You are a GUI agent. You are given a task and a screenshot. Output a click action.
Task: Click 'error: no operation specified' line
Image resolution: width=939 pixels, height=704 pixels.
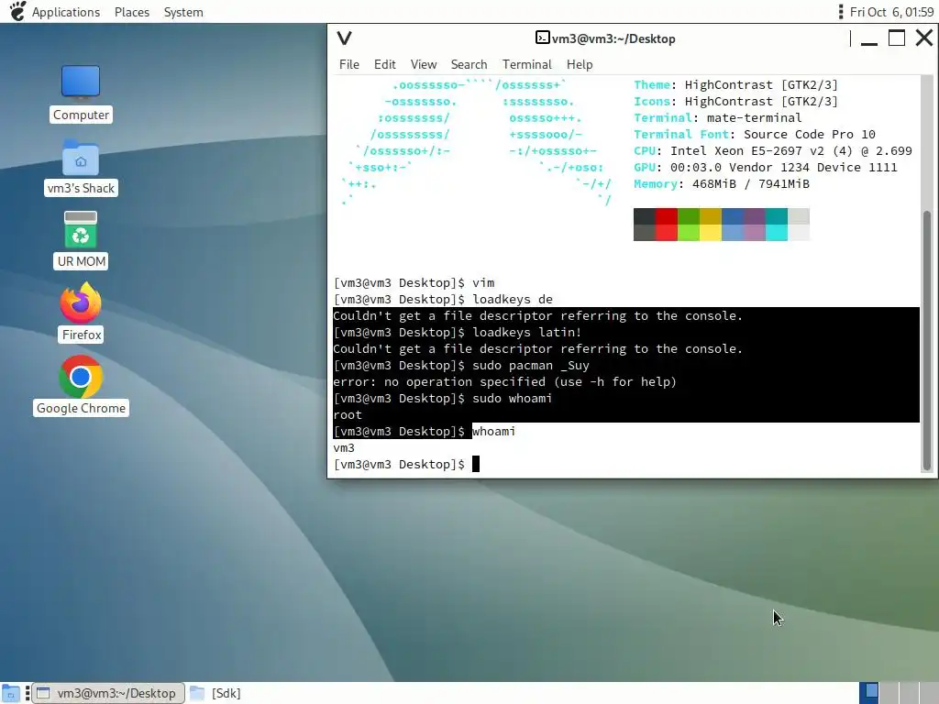point(504,382)
